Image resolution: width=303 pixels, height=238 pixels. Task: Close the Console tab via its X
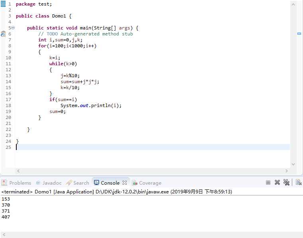[125, 183]
